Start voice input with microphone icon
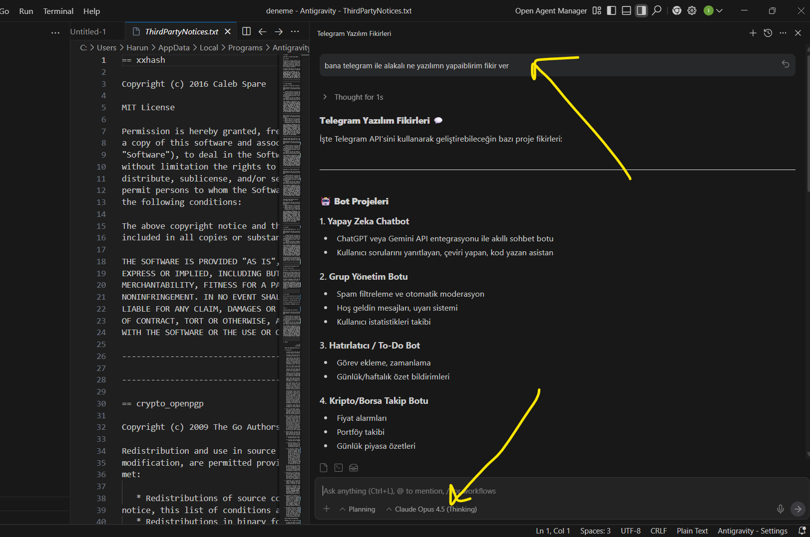The image size is (810, 537). [x=780, y=509]
